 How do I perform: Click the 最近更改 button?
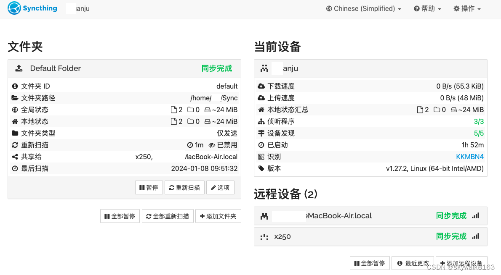click(x=413, y=263)
